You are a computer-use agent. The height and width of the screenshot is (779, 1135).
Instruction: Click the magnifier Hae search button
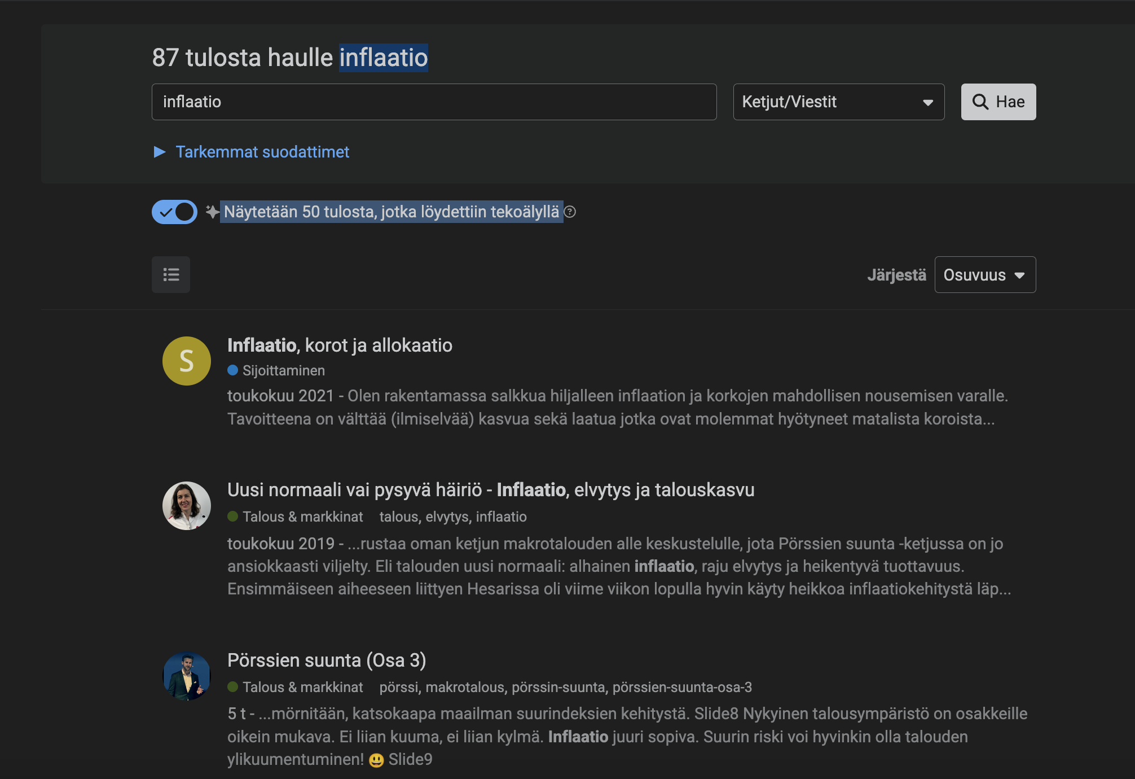[x=998, y=102]
